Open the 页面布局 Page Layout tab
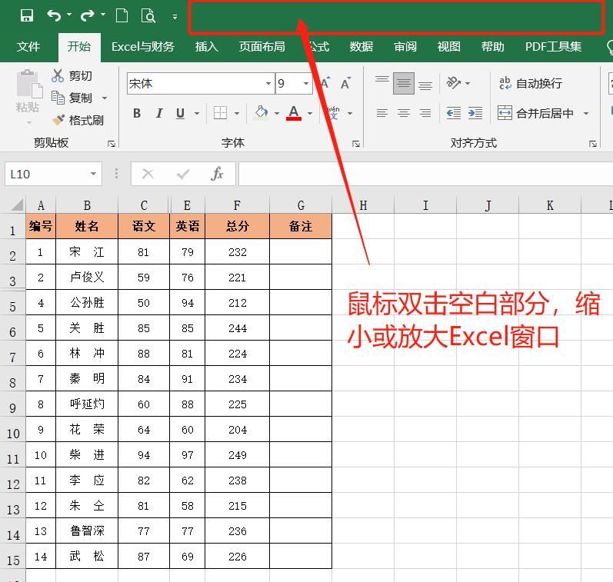This screenshot has width=613, height=582. (262, 46)
